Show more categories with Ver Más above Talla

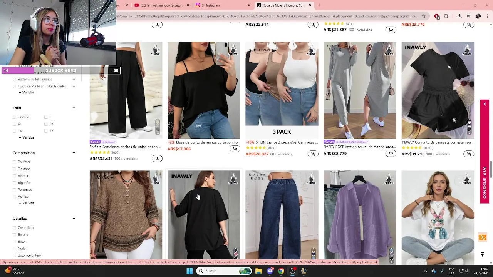(x=27, y=93)
